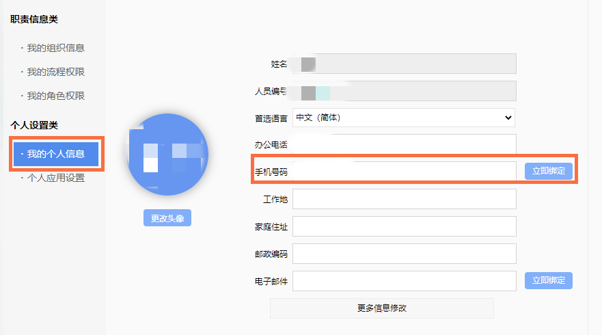Select 我的个人信息 sidebar item
Image resolution: width=602 pixels, height=335 pixels.
tap(56, 154)
